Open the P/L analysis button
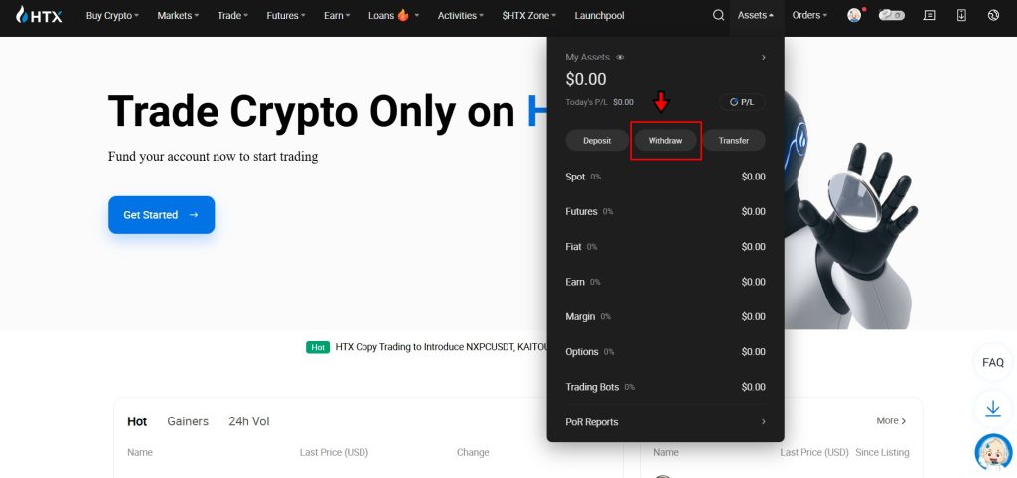Image resolution: width=1017 pixels, height=478 pixels. 742,102
